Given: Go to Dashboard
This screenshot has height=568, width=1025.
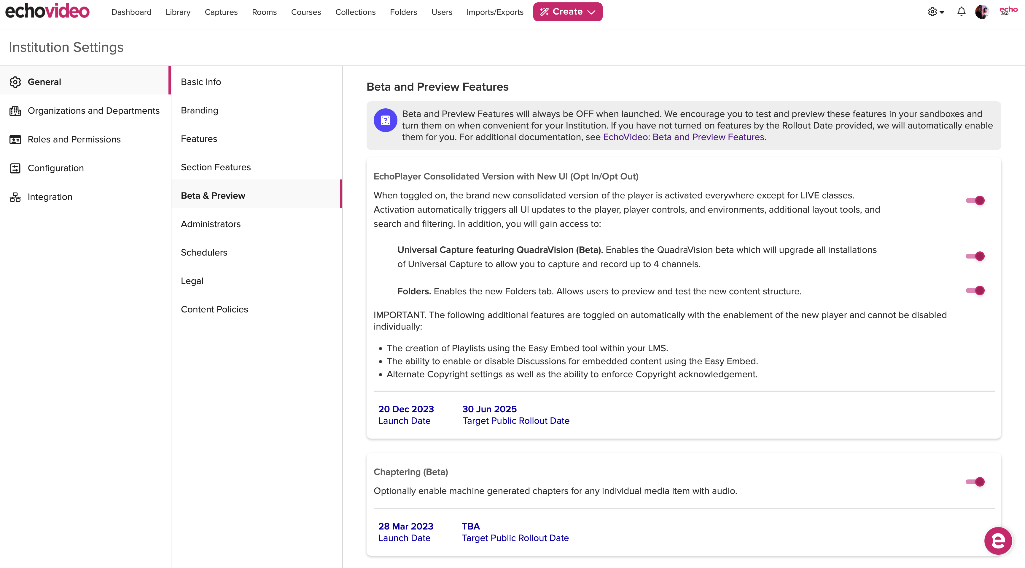Looking at the screenshot, I should (131, 12).
